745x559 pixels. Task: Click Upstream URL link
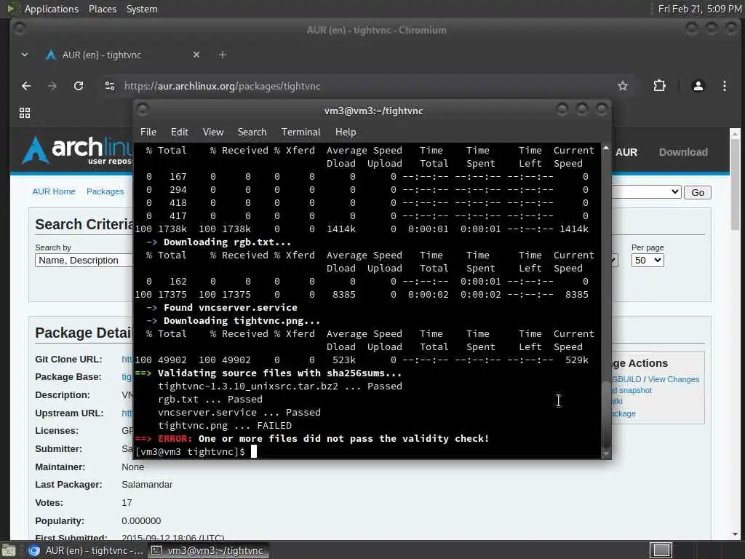[x=127, y=413]
